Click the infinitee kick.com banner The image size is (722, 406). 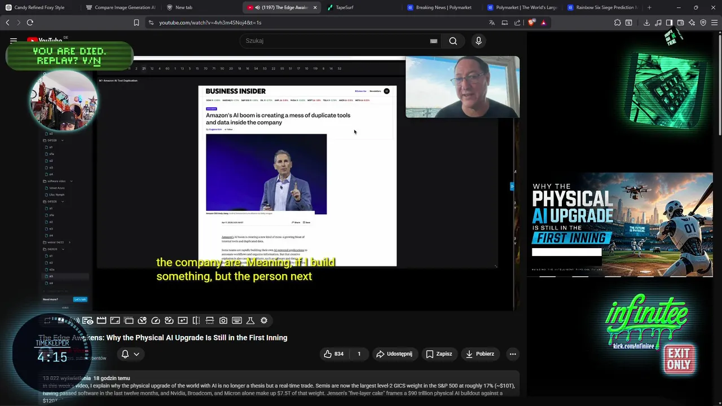pyautogui.click(x=646, y=322)
